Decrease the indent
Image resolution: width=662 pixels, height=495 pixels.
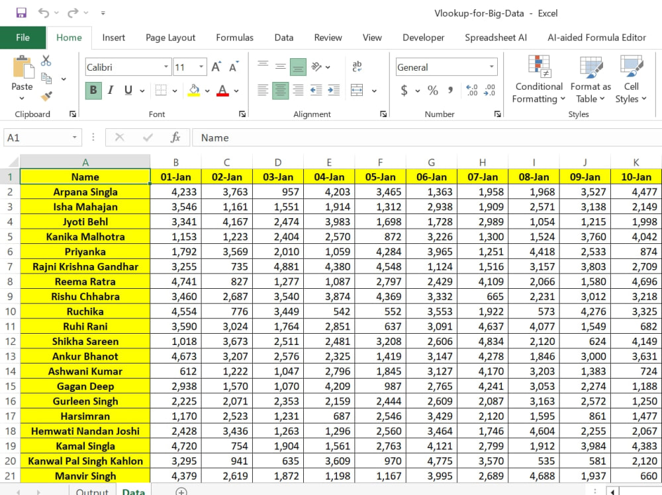(x=316, y=91)
